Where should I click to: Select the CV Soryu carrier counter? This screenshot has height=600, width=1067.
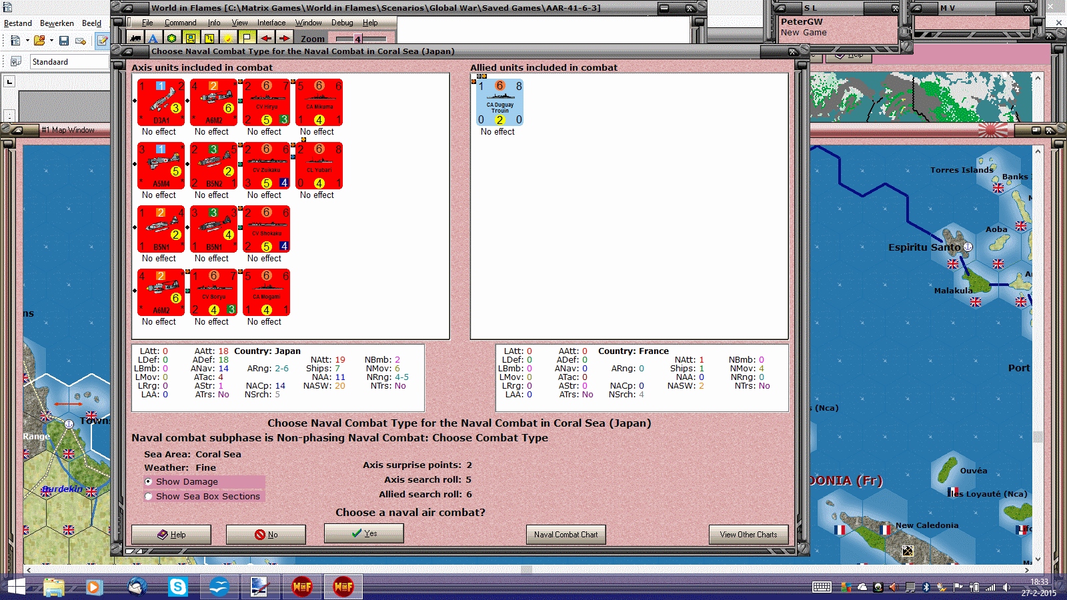coord(213,292)
